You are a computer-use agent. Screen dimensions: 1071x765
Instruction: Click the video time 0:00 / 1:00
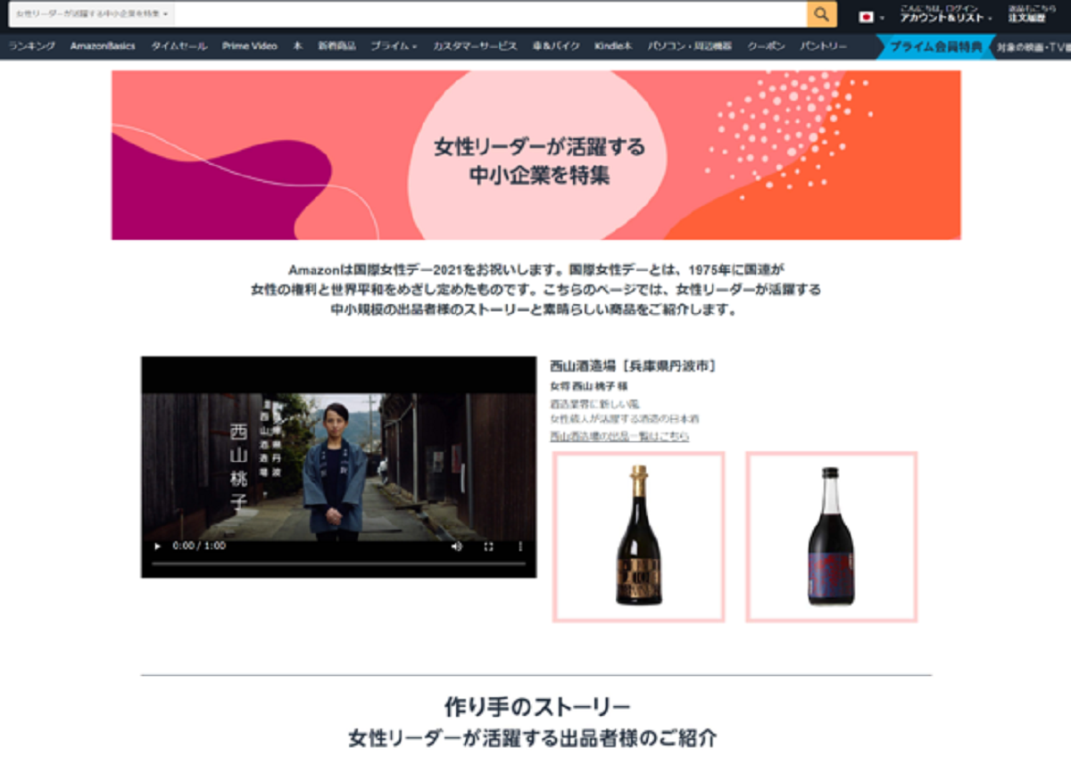point(199,546)
